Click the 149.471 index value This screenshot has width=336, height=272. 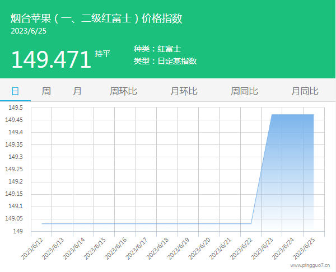(51, 59)
